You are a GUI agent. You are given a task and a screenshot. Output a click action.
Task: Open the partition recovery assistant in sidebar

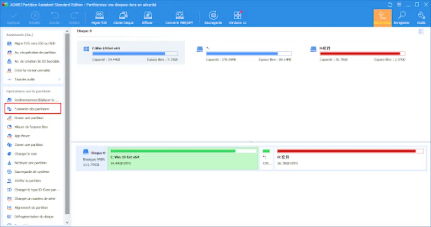(x=31, y=53)
